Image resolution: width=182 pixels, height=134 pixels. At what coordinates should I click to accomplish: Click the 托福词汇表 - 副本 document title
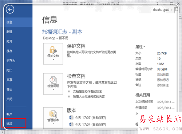pos(62,32)
